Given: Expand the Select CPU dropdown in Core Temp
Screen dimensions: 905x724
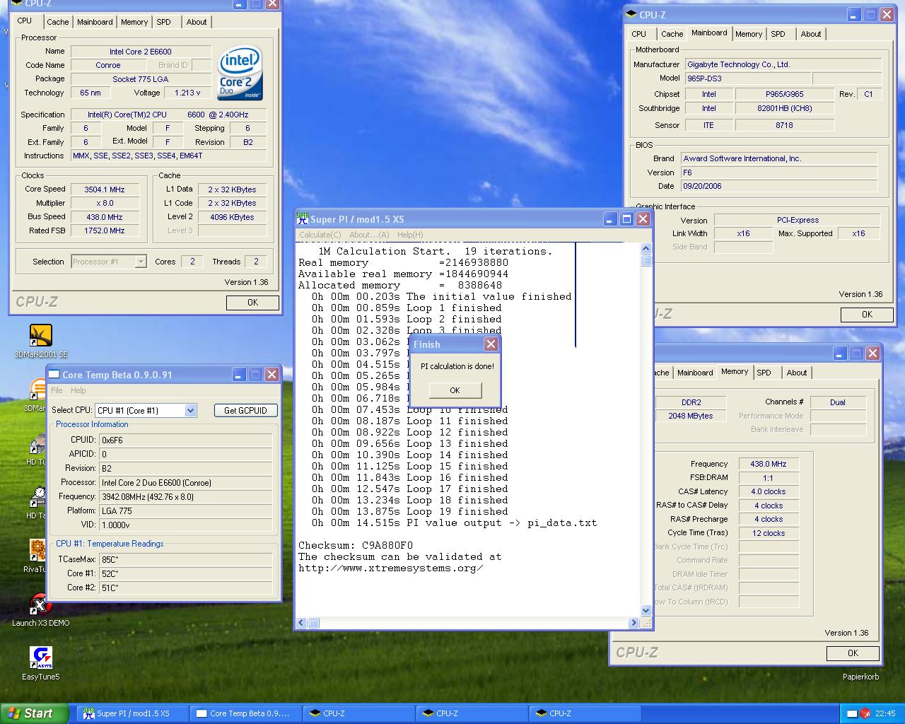Looking at the screenshot, I should 190,411.
